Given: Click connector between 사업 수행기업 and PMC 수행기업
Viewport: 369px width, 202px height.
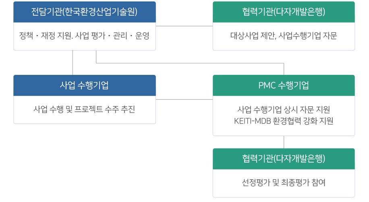Looking at the screenshot, I should click(184, 99).
